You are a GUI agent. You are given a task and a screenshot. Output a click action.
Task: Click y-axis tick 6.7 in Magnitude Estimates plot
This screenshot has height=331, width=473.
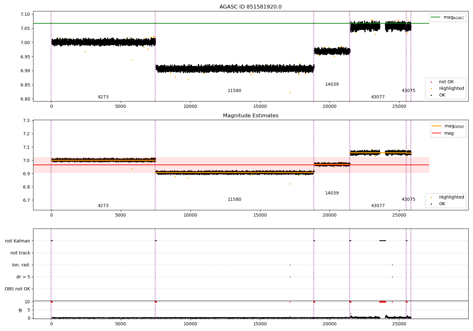click(x=26, y=200)
